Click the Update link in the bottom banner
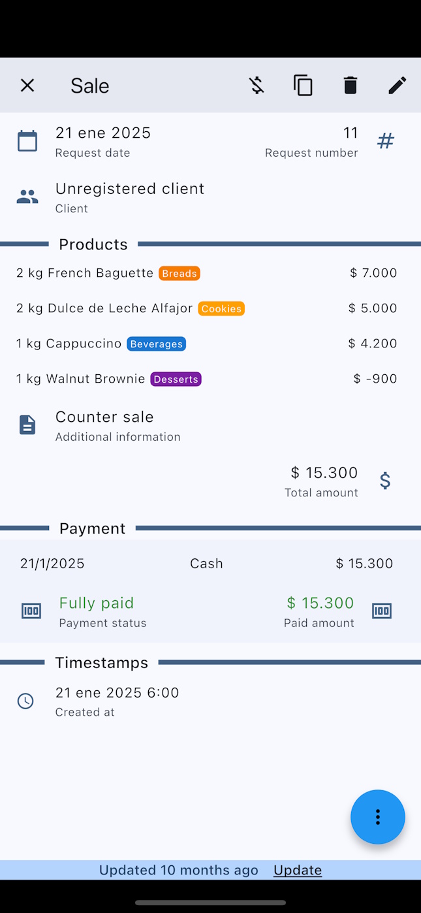 click(x=298, y=870)
